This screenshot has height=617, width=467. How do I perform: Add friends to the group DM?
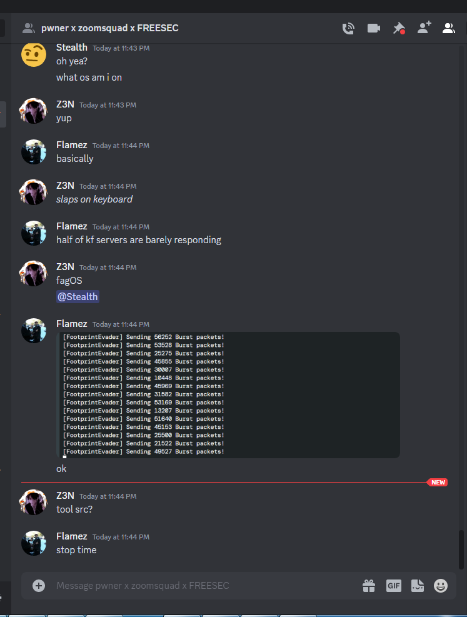(x=424, y=28)
